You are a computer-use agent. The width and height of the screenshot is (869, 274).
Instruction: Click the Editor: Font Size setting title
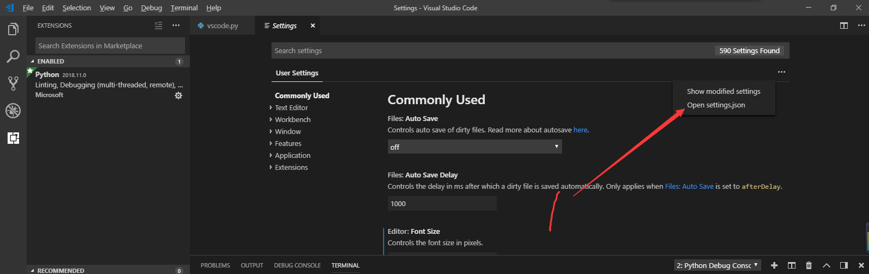click(x=414, y=231)
